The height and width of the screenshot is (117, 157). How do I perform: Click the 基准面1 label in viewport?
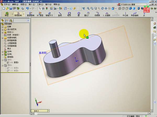coord(43,53)
